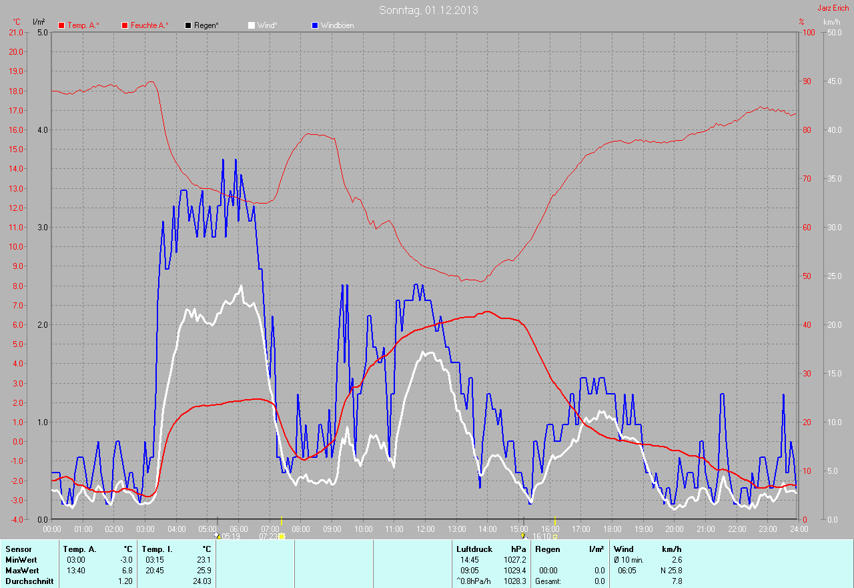Click the blue Windböen legend square
This screenshot has height=588, width=854.
pyautogui.click(x=315, y=25)
